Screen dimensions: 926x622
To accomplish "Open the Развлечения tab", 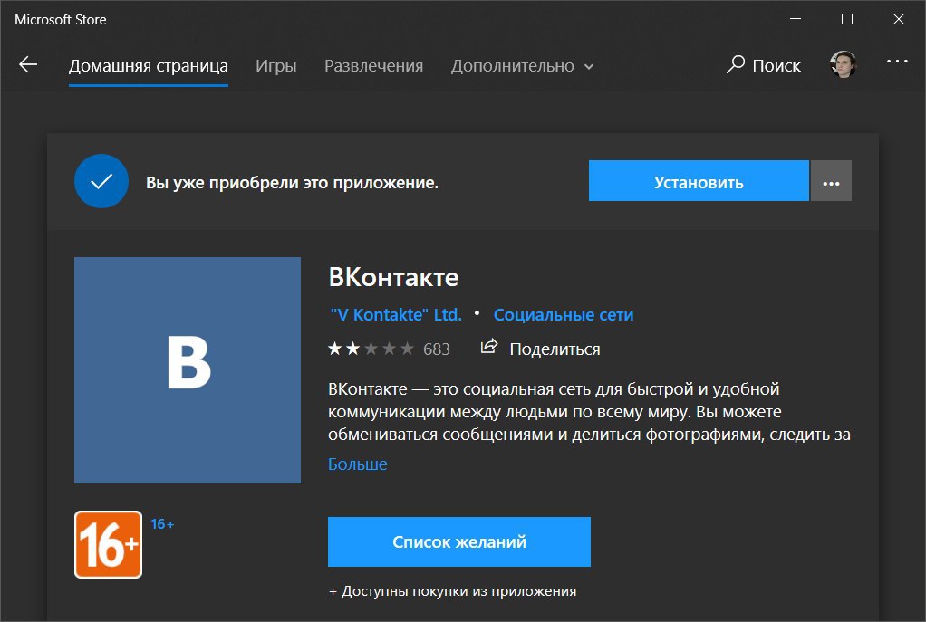I will pyautogui.click(x=374, y=65).
